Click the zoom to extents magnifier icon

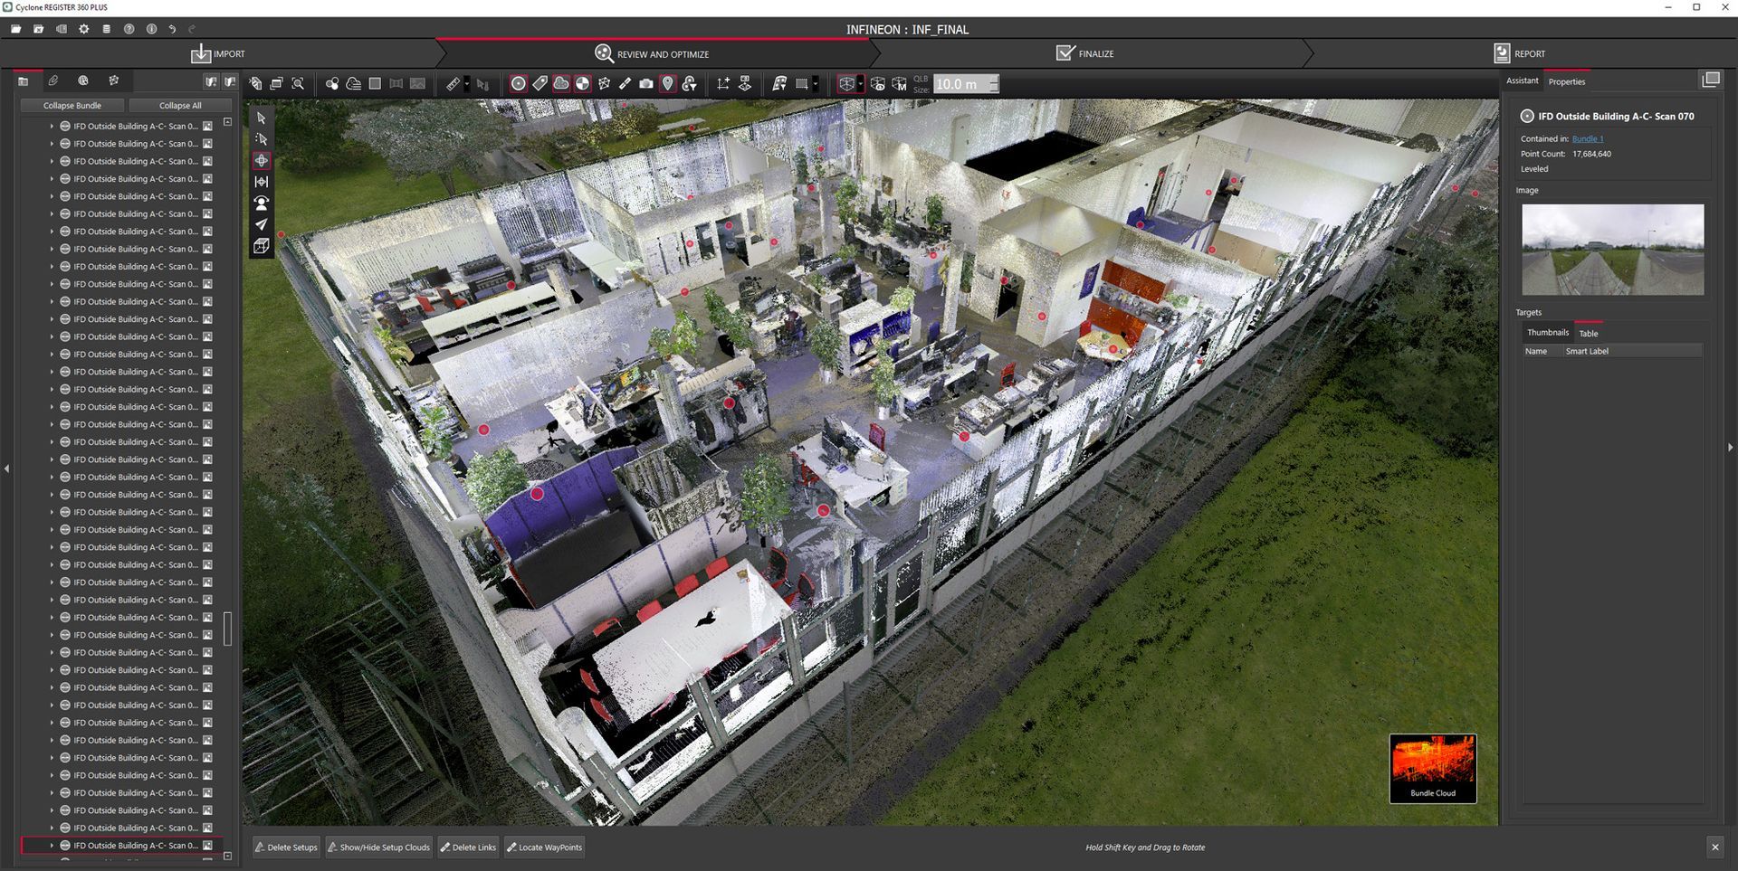click(298, 84)
